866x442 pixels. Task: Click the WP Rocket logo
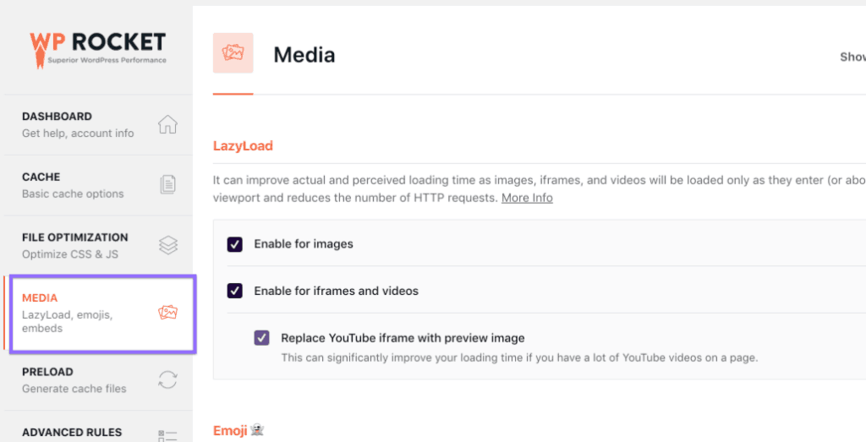click(98, 49)
